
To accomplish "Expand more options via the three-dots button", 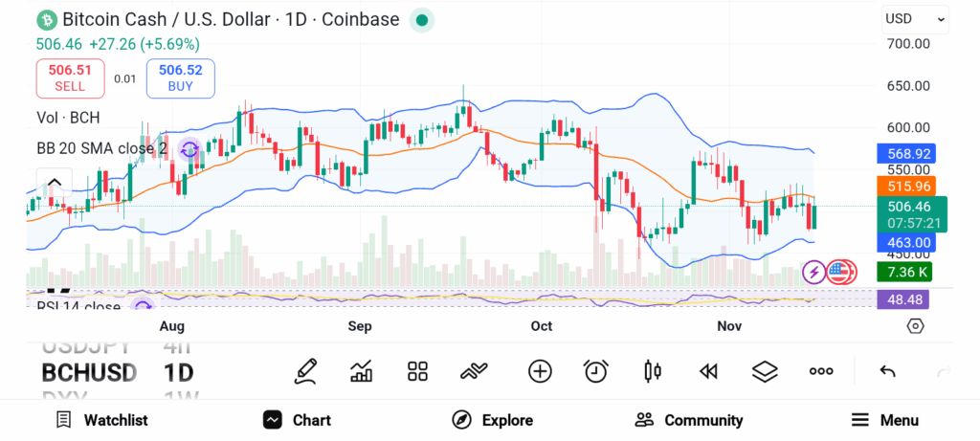I will click(821, 371).
